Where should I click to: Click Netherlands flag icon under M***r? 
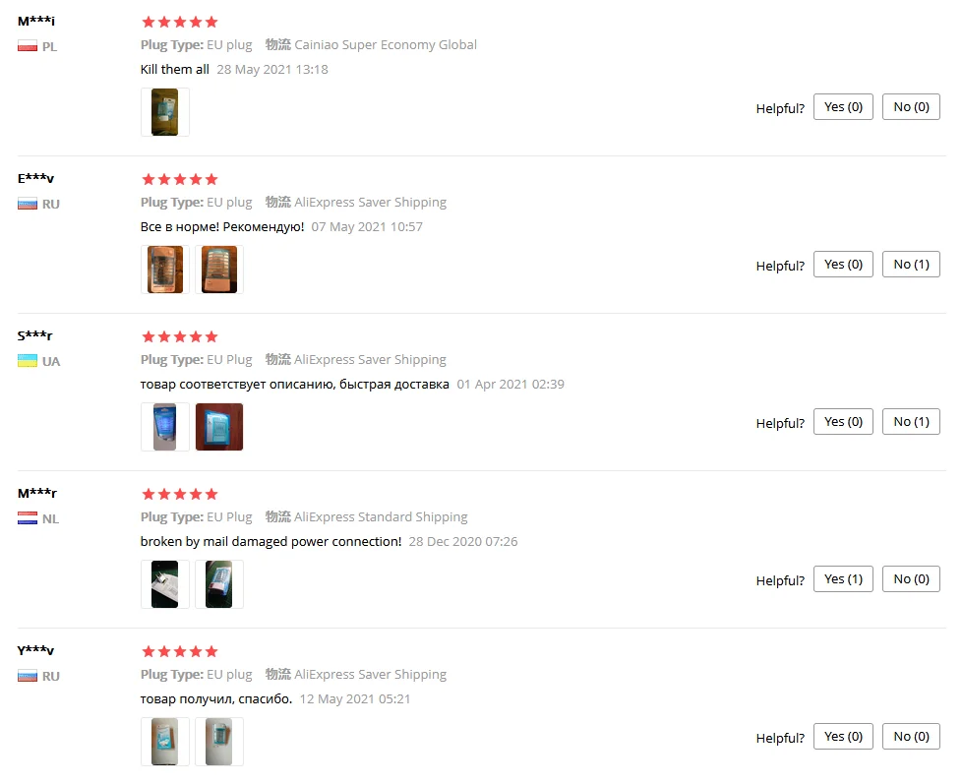click(28, 519)
